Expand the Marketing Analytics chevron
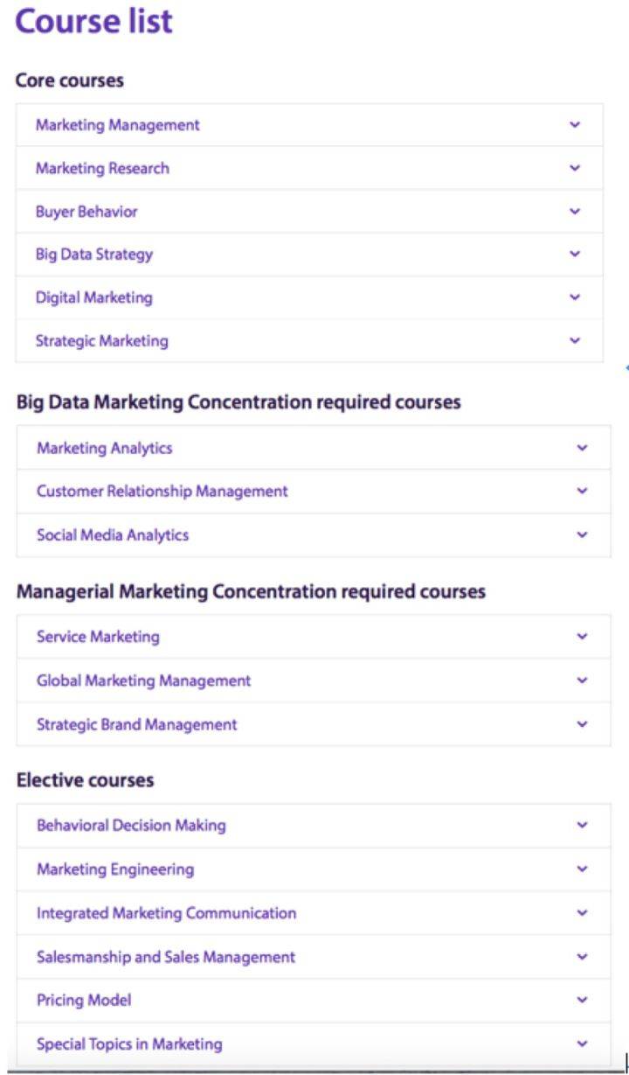Image resolution: width=629 pixels, height=1075 pixels. click(583, 448)
